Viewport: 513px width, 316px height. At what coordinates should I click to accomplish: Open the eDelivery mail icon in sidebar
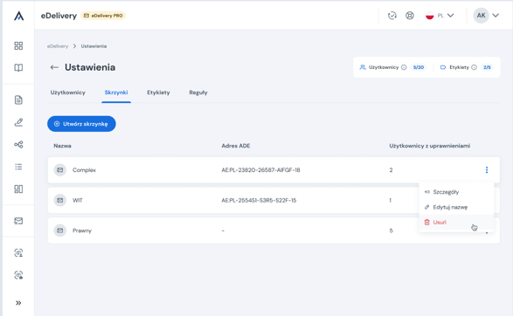pyautogui.click(x=18, y=221)
